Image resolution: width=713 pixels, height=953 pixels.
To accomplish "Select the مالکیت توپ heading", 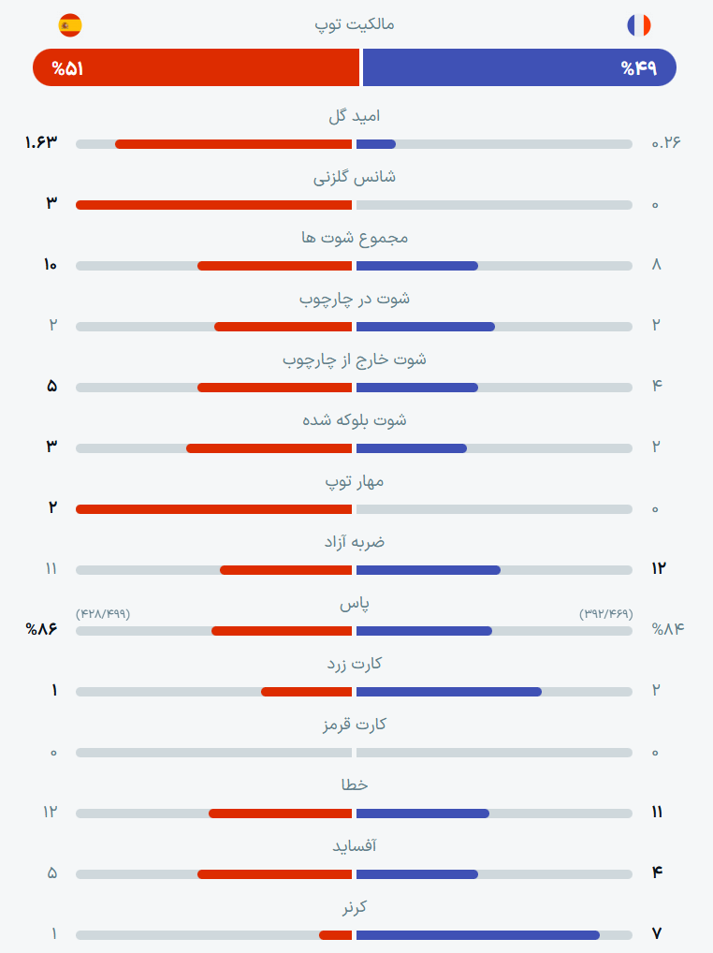I will pos(355,24).
